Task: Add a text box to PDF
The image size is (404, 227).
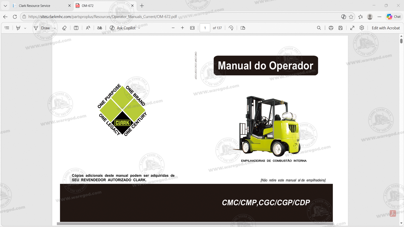Action: click(x=76, y=28)
